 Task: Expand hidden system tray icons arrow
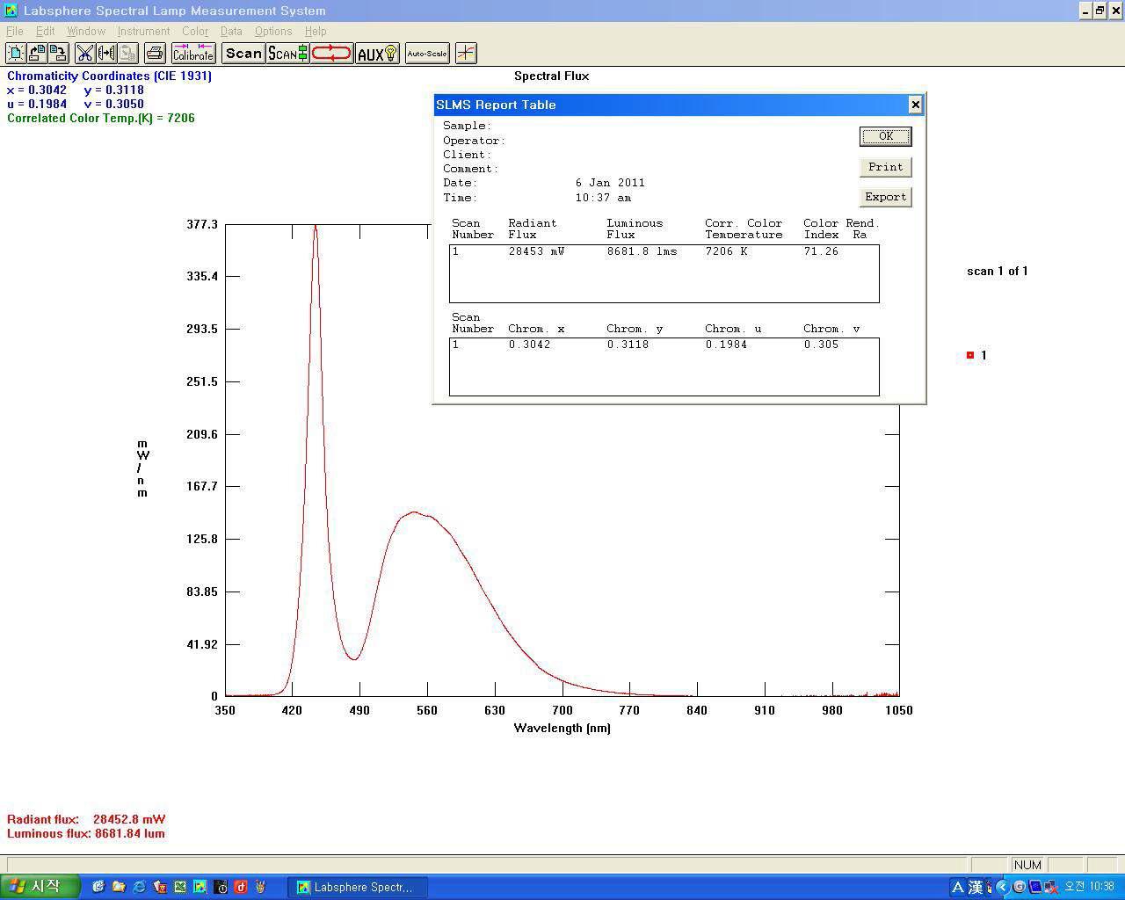click(x=1003, y=887)
